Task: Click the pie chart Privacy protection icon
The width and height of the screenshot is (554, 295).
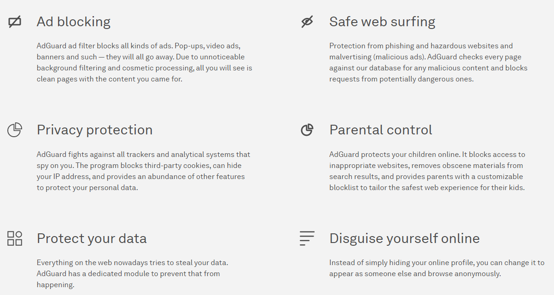Action: [15, 130]
